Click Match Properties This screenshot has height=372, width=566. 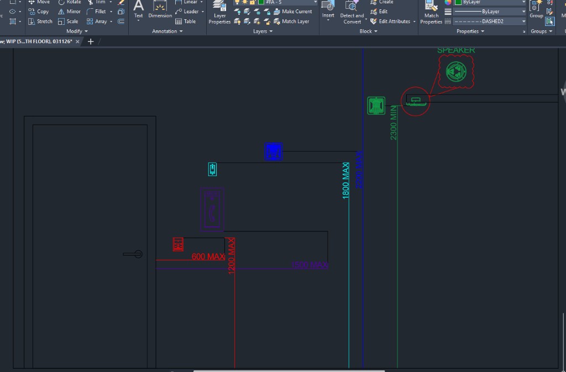431,12
